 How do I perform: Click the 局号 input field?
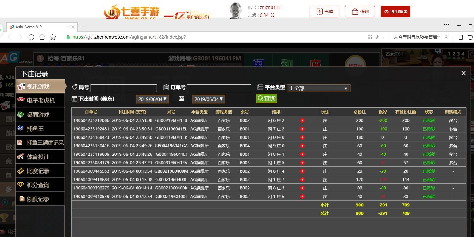click(x=124, y=88)
